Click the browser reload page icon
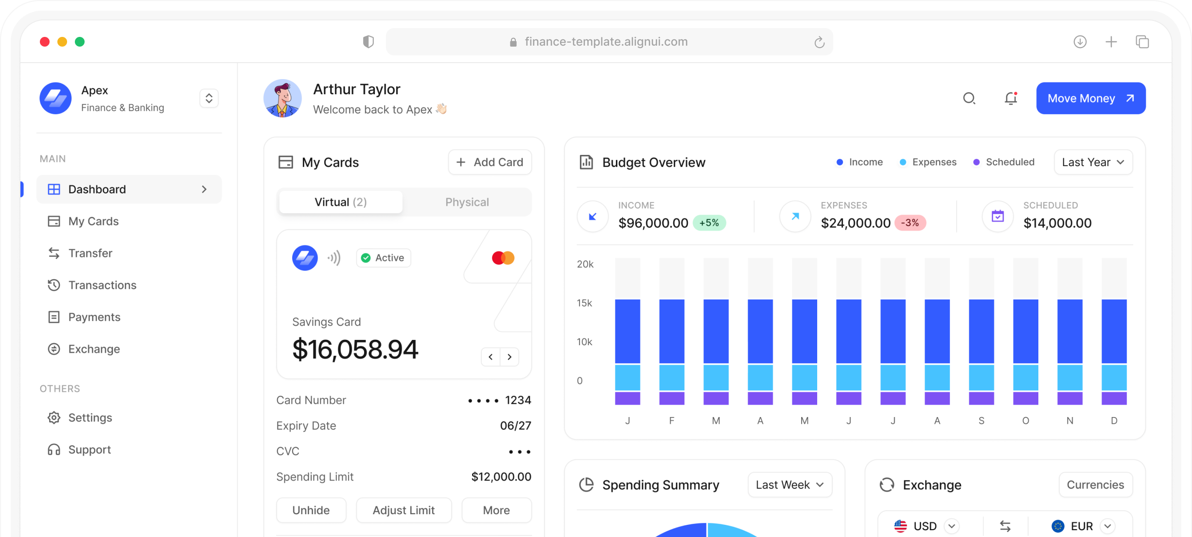1192x537 pixels. tap(819, 42)
